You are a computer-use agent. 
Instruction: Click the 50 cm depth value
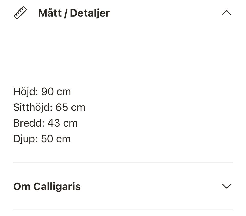[x=56, y=139]
